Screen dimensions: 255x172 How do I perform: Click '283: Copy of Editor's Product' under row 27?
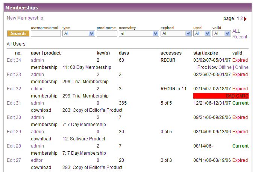tap(93, 167)
